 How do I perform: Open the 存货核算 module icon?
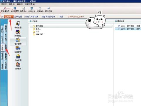point(18,65)
